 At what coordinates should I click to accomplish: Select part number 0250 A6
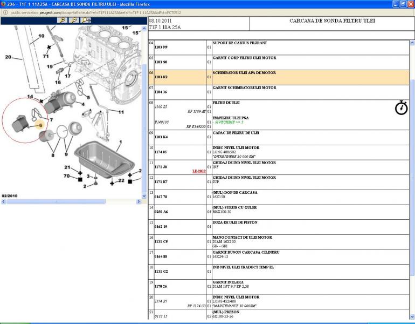161,212
